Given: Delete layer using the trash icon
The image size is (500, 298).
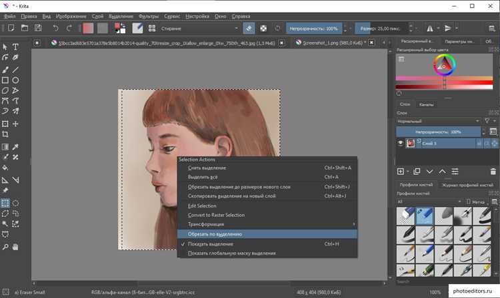Looking at the screenshot, I should click(x=493, y=172).
